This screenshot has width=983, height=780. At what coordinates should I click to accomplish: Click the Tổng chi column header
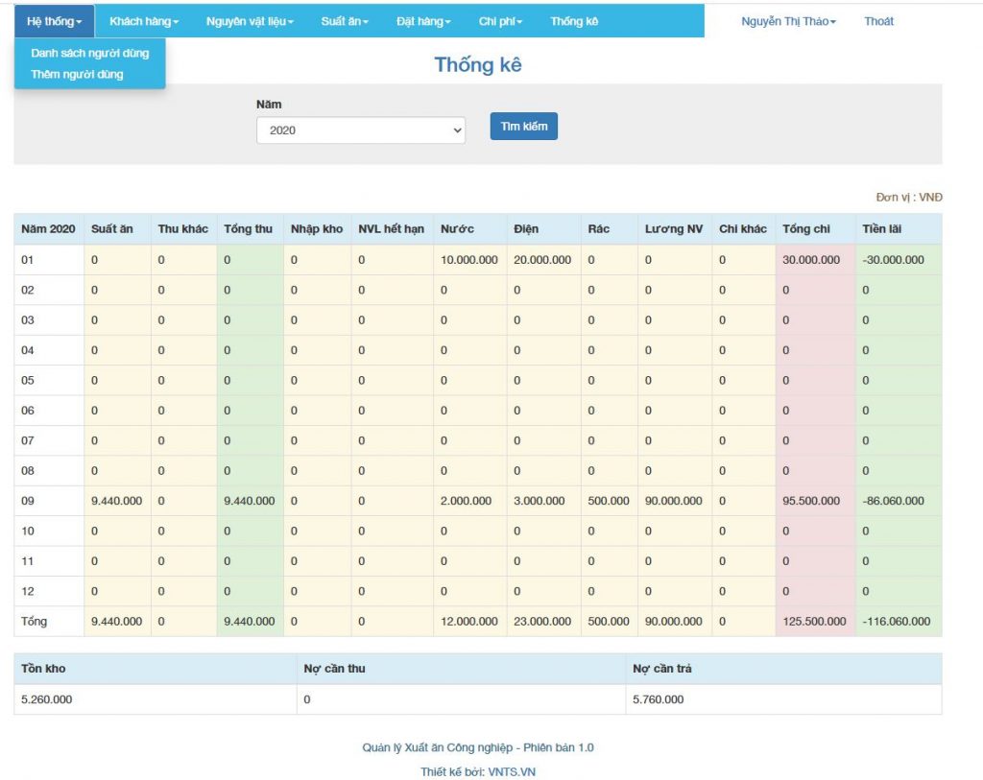tap(805, 229)
